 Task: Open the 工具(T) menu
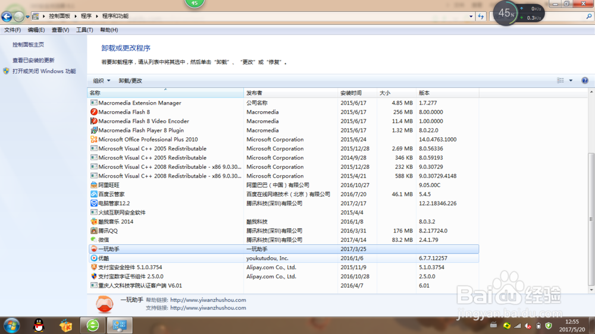pos(84,30)
